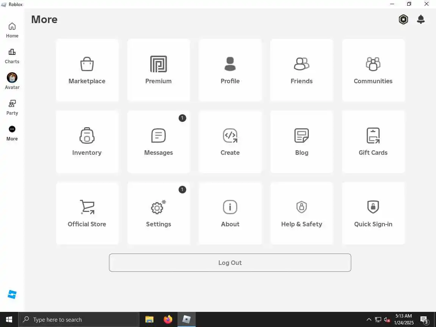Open the Blog tile
This screenshot has width=436, height=327.
click(x=301, y=142)
